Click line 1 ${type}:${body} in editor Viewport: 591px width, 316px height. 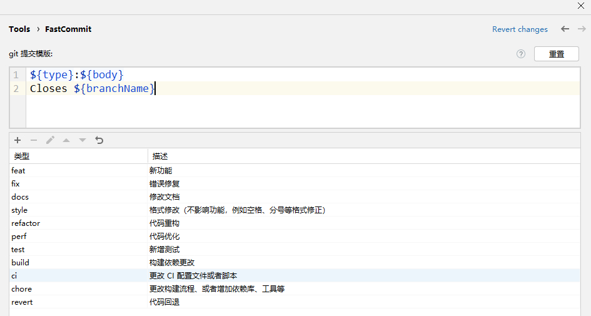(x=77, y=74)
